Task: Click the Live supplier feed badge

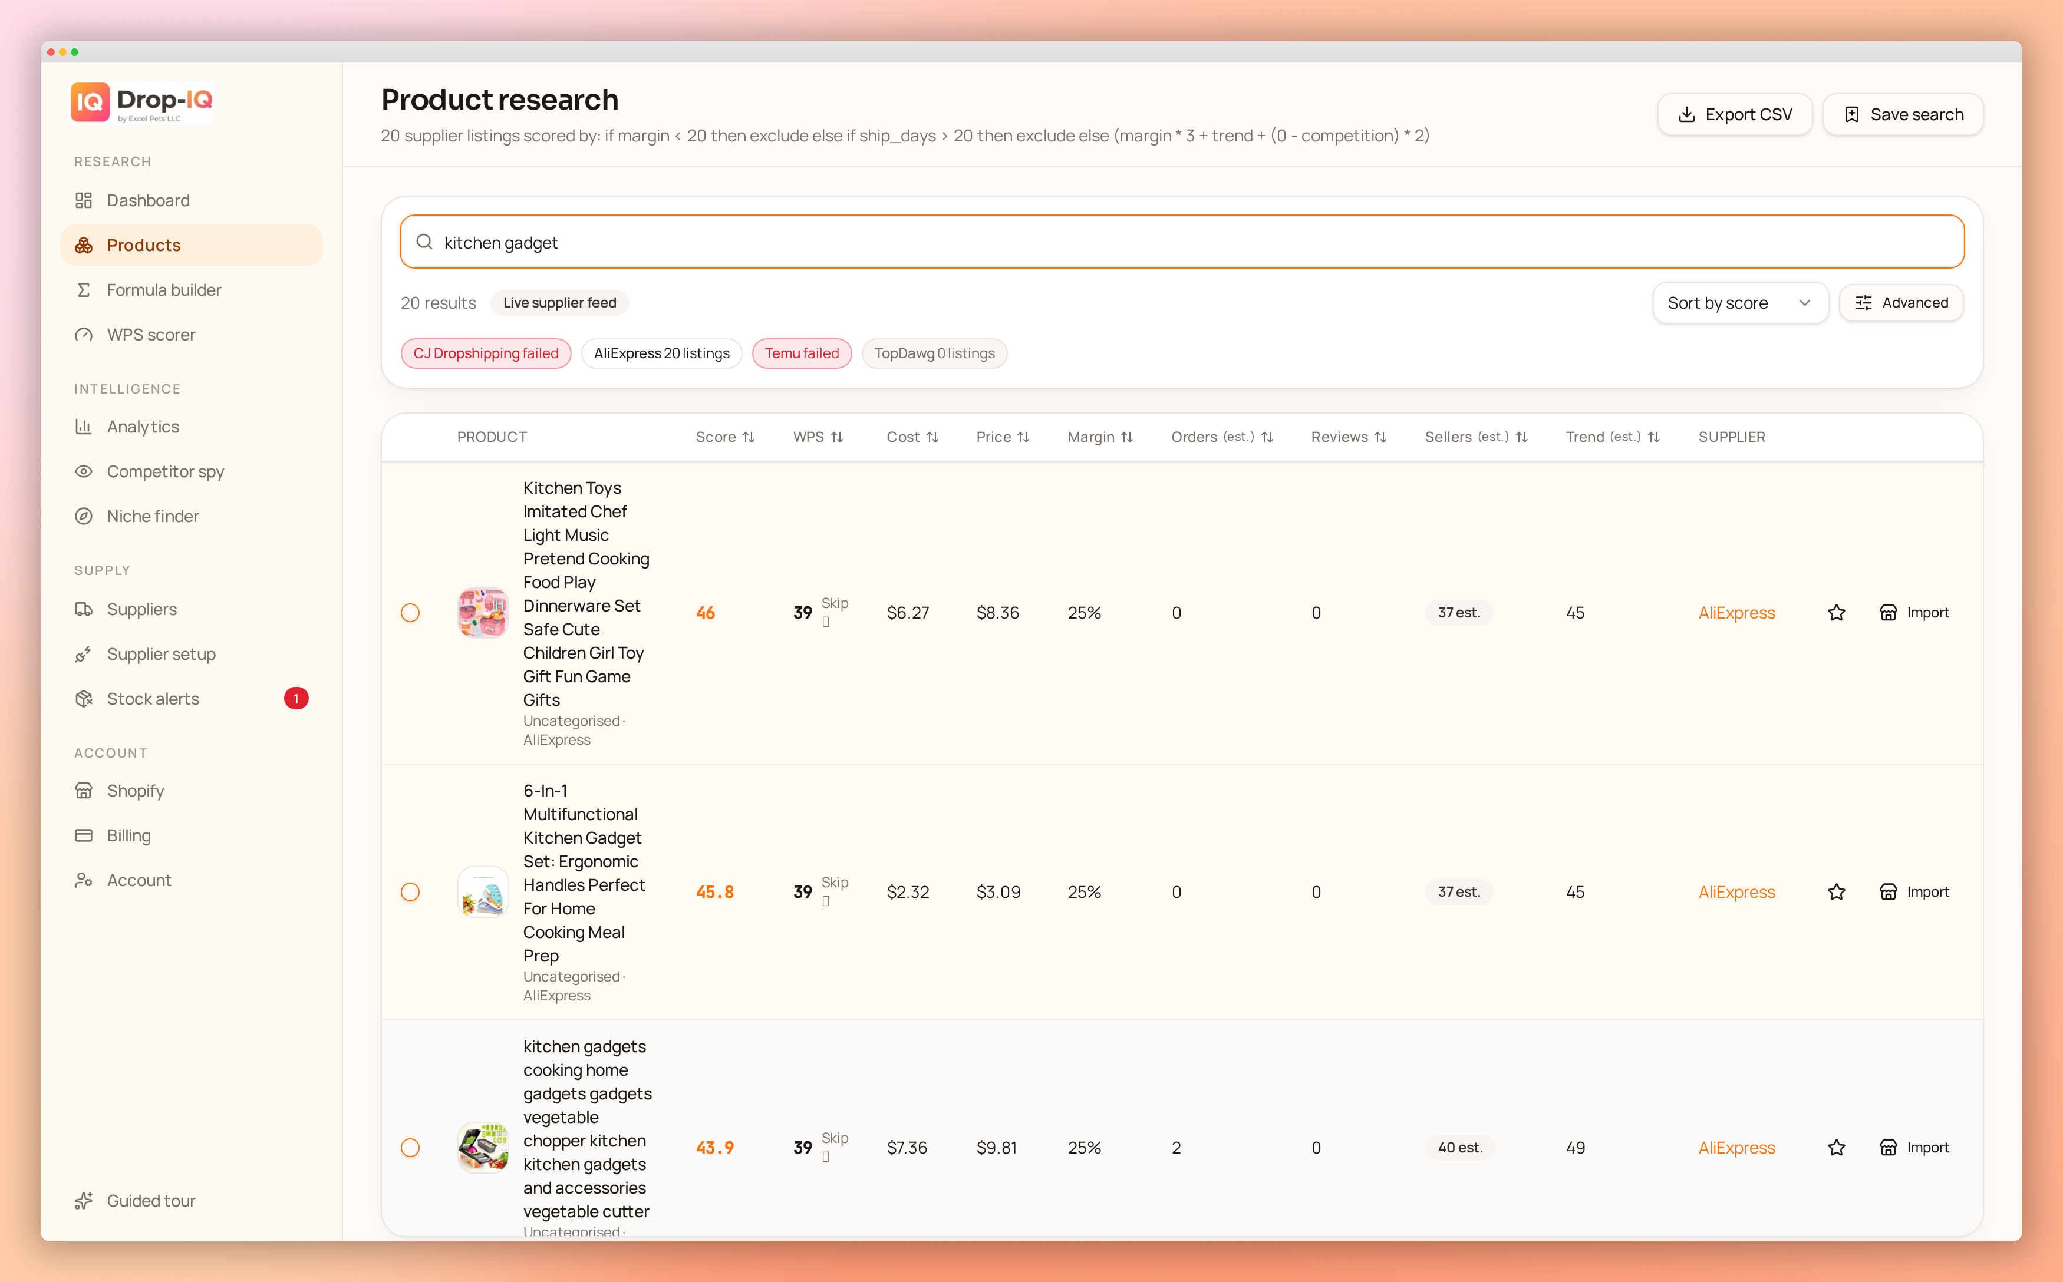Action: pyautogui.click(x=560, y=303)
